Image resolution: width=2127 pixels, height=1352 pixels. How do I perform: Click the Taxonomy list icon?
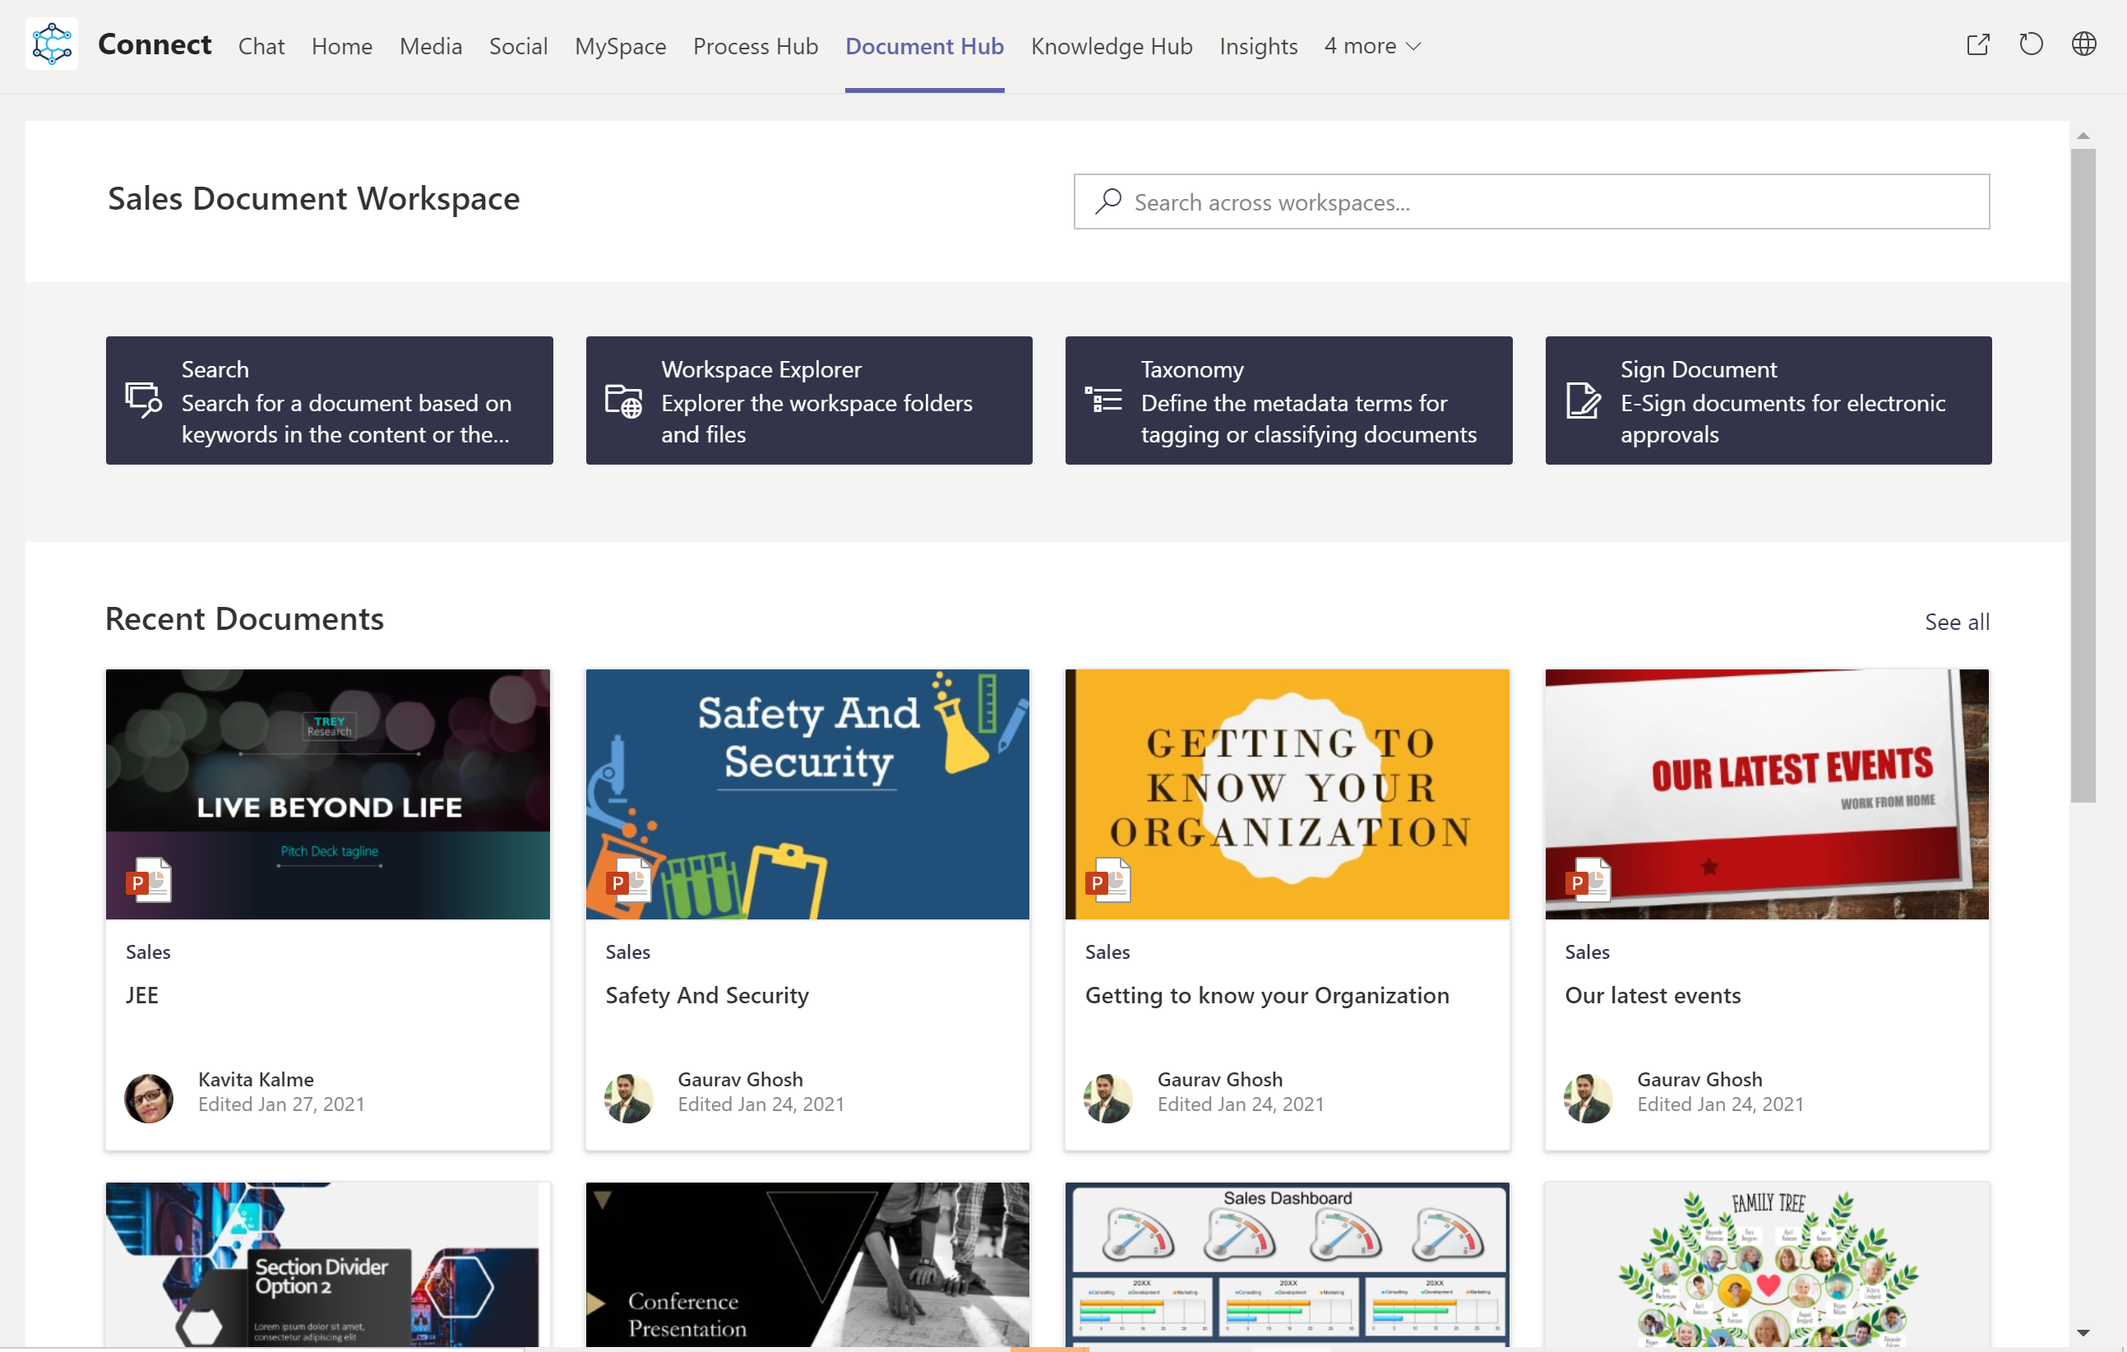[1103, 401]
